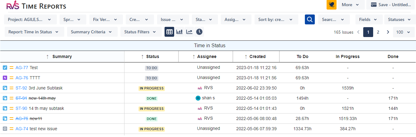
Task: Open the More menu
Action: [350, 5]
